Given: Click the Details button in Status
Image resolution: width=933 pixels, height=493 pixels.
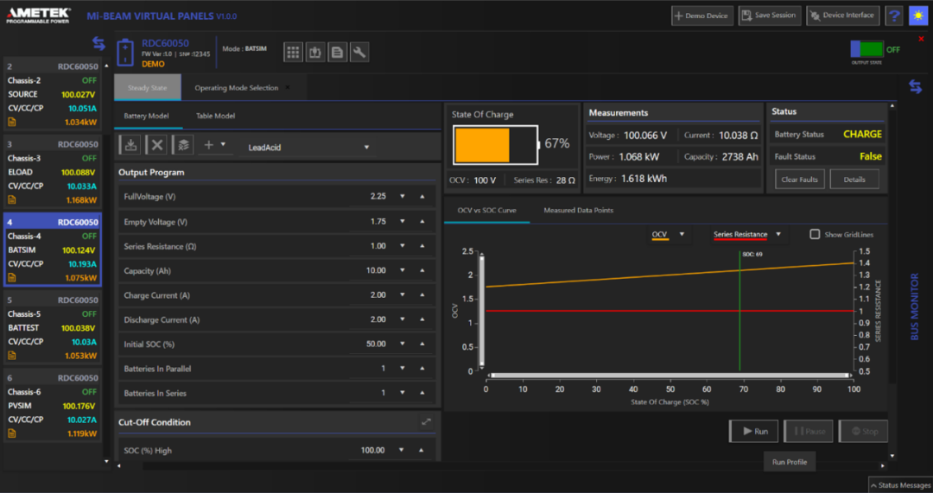Looking at the screenshot, I should click(854, 179).
